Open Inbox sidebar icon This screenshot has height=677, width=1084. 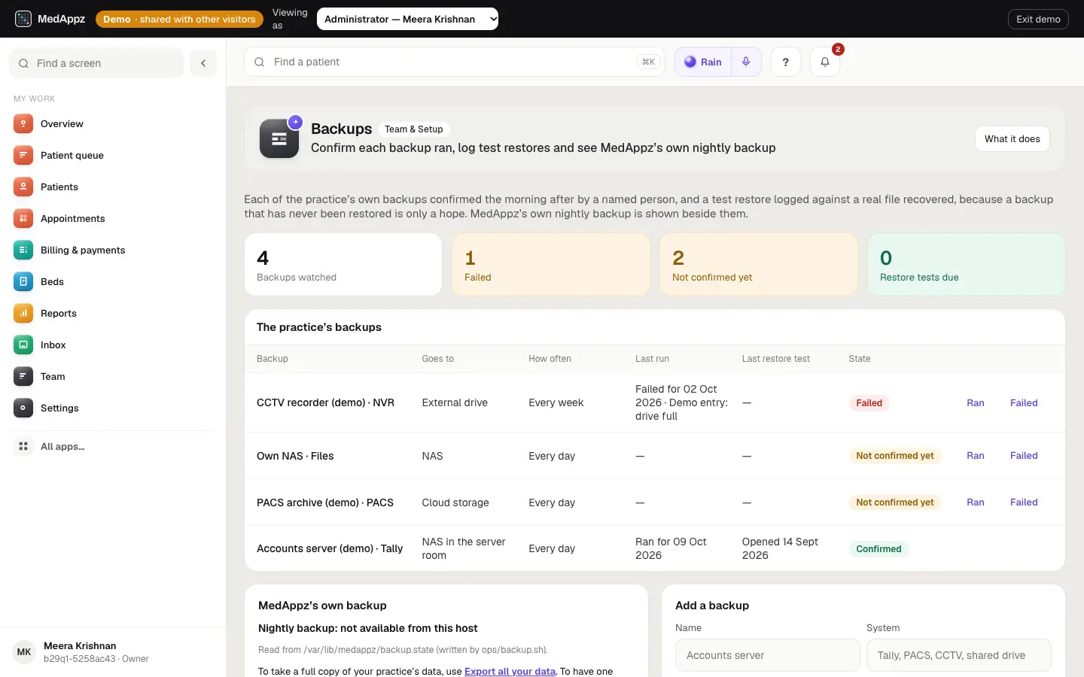point(23,345)
